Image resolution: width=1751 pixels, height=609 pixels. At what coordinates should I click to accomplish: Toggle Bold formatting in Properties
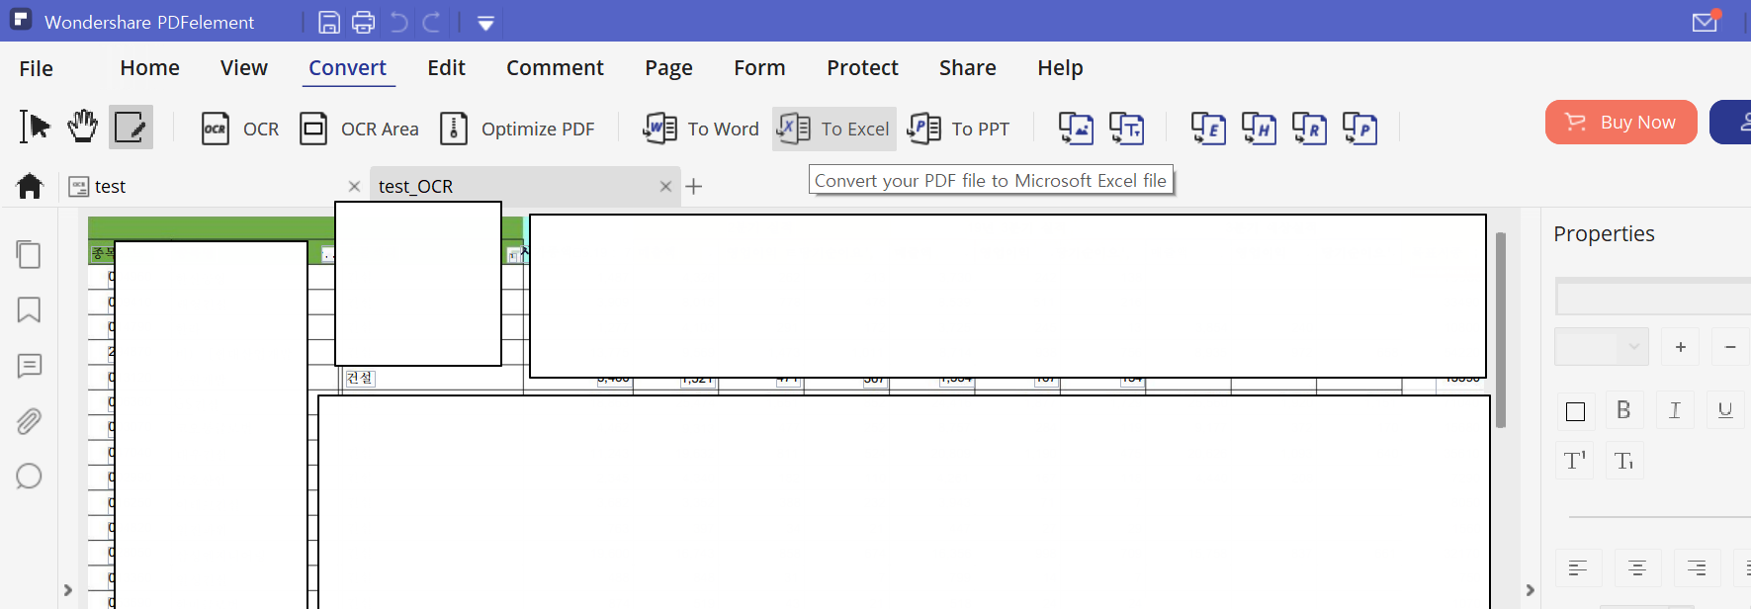click(1623, 410)
